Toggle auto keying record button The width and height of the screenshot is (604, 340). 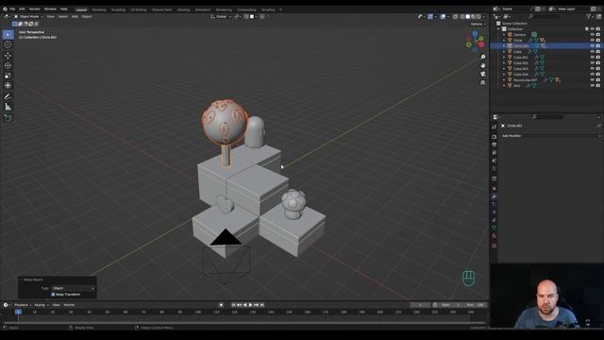coord(221,305)
